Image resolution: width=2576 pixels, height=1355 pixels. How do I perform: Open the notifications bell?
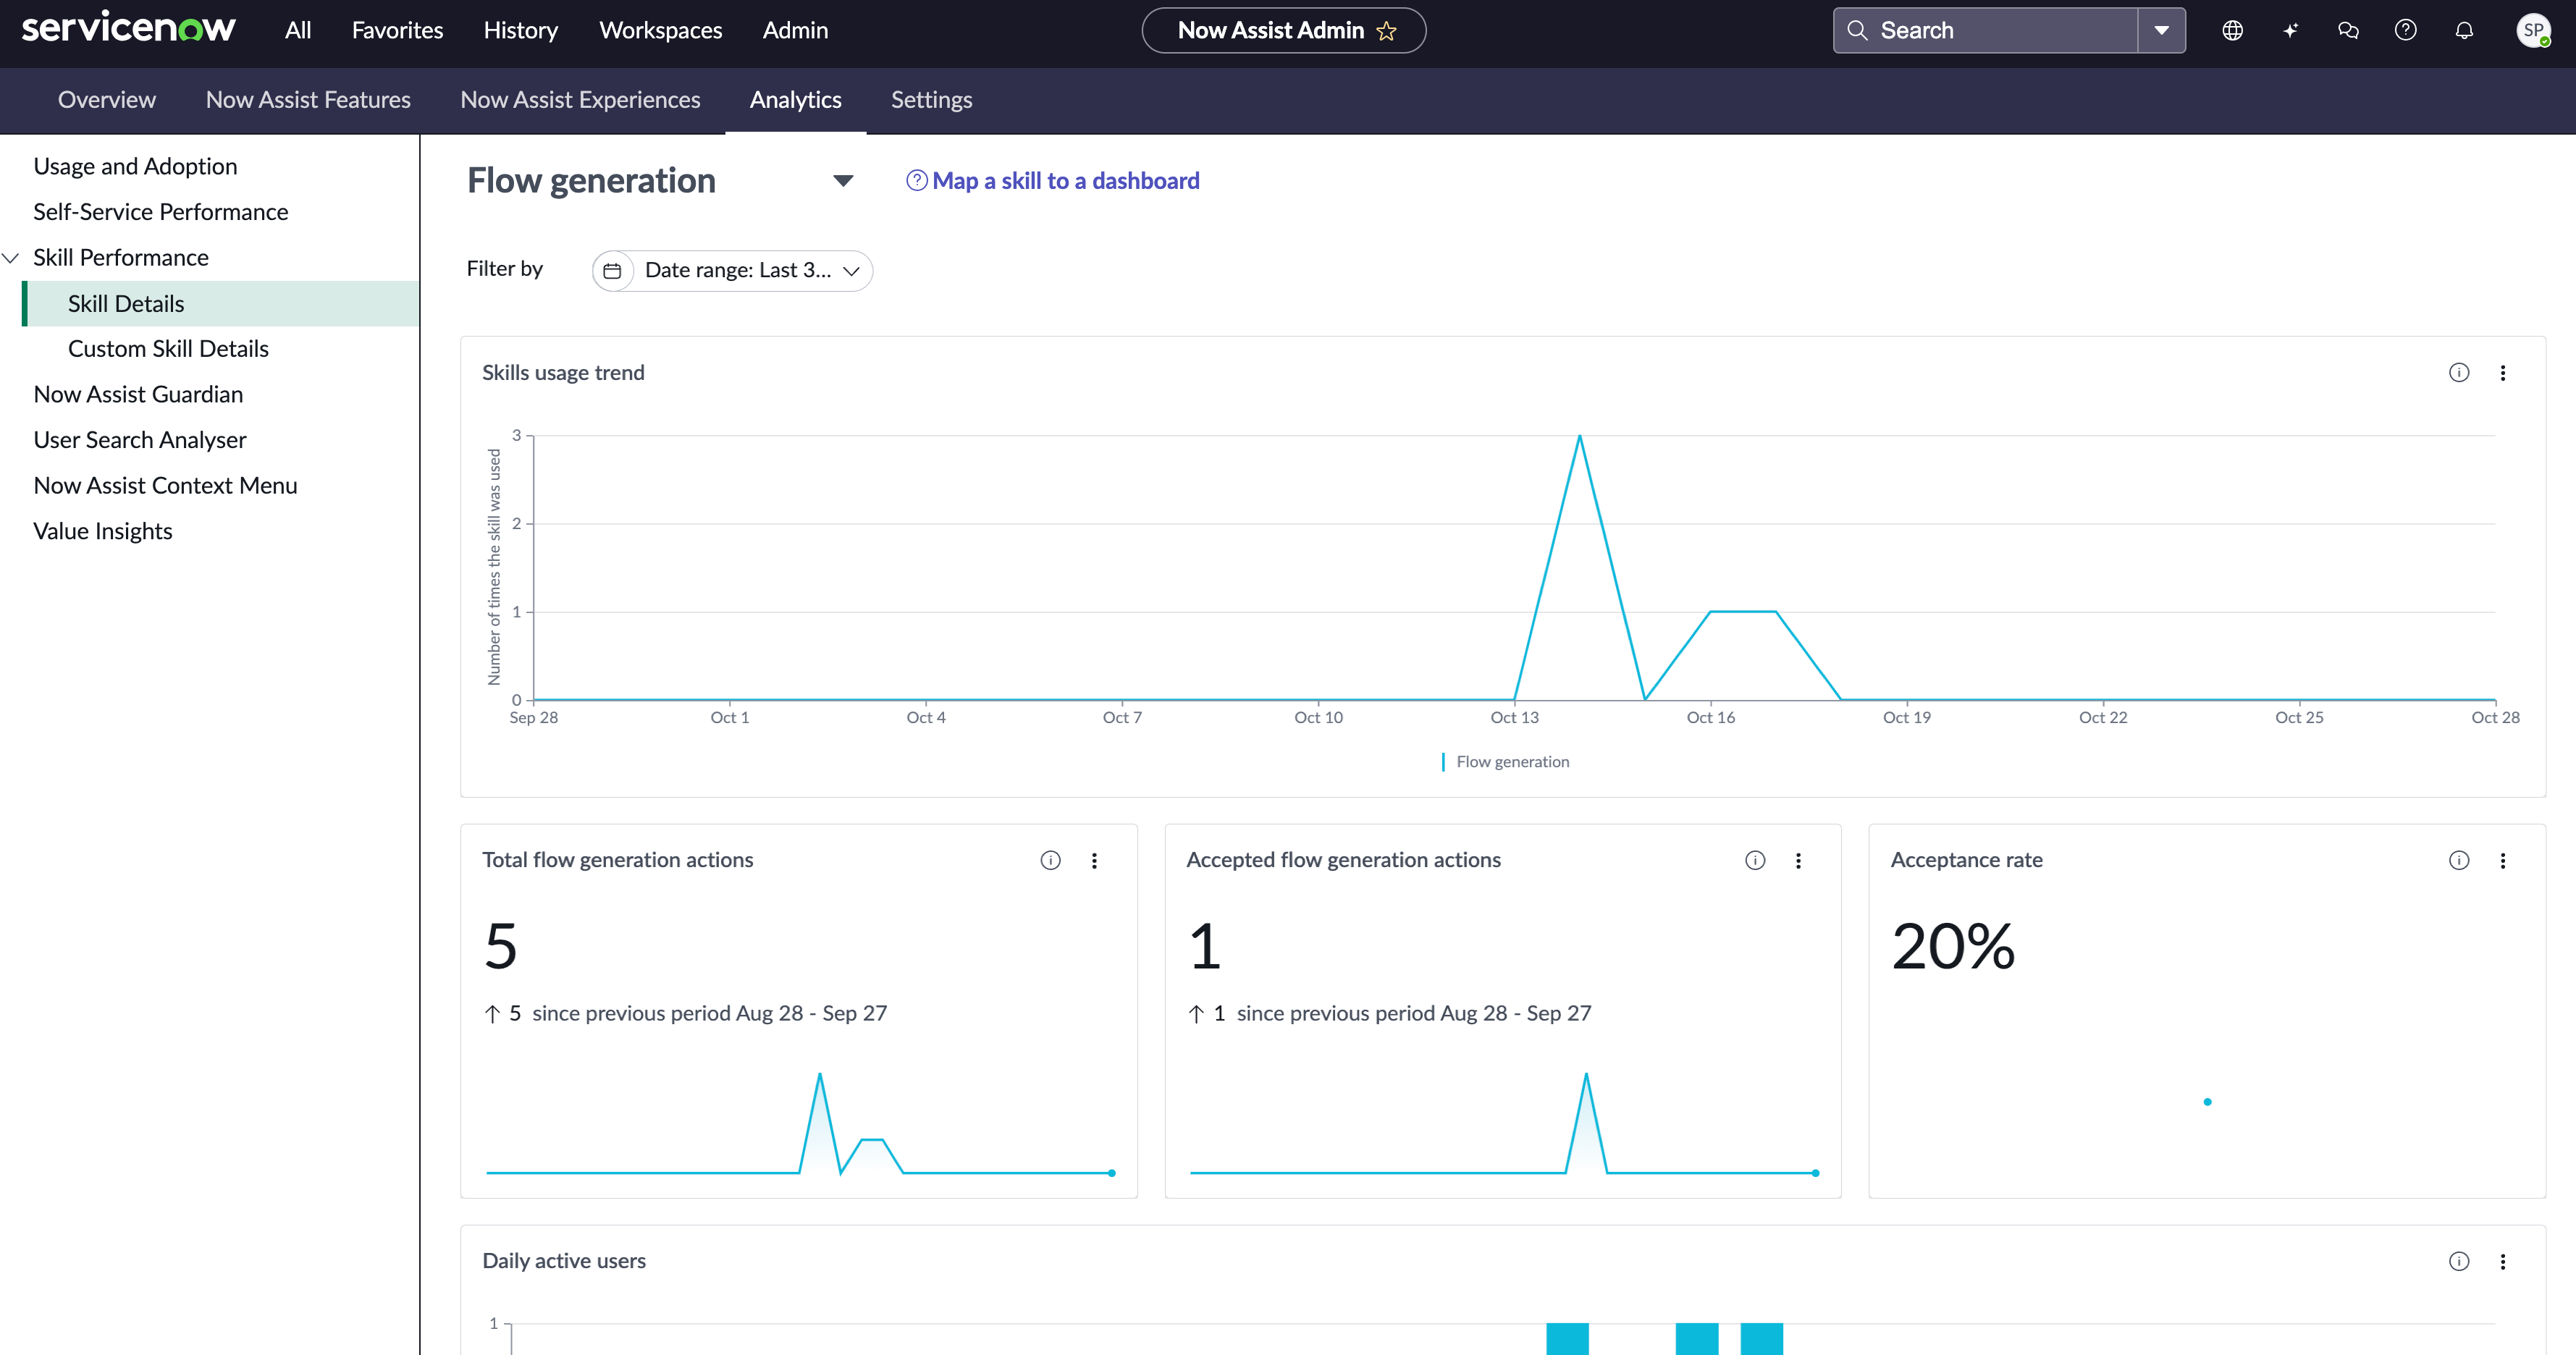pos(2464,30)
